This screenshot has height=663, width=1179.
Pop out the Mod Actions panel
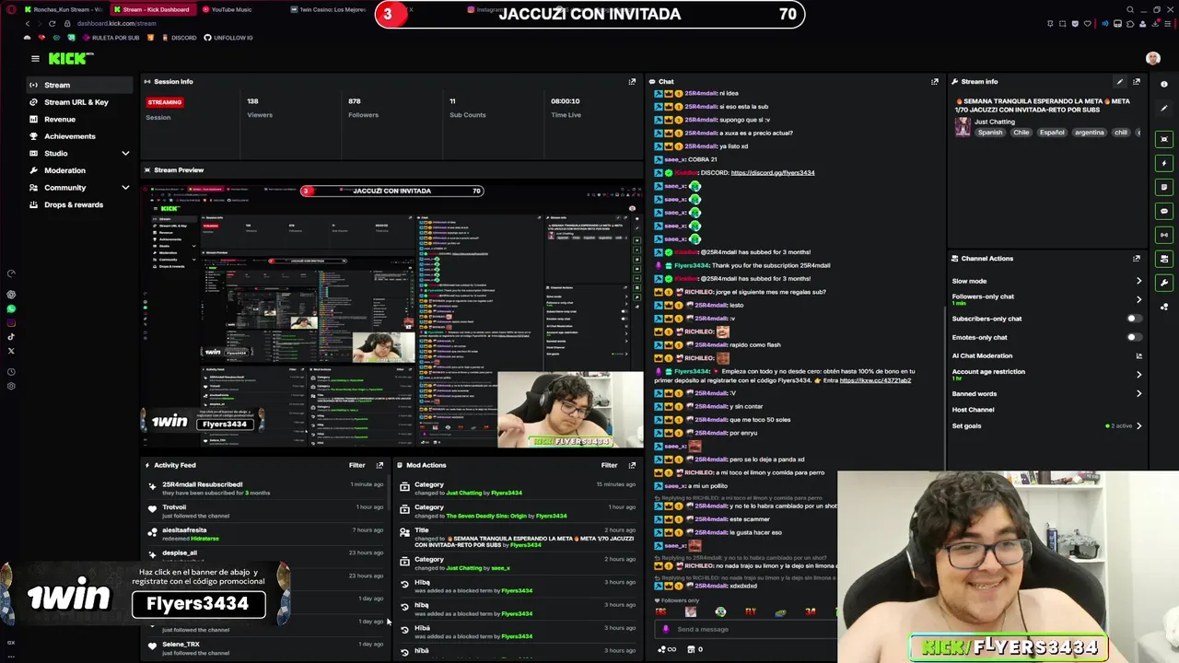point(632,465)
